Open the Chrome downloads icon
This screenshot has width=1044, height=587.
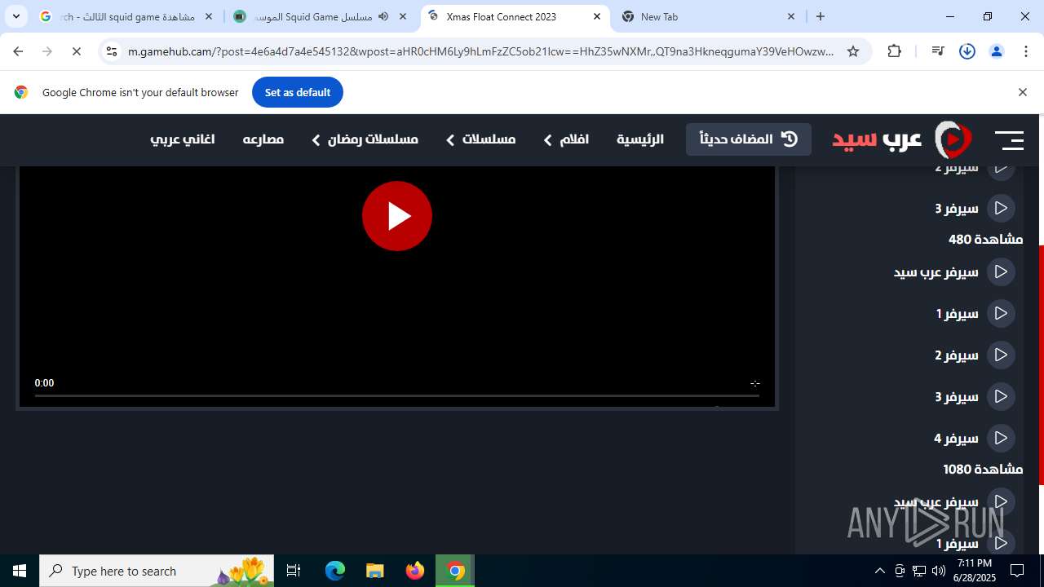pyautogui.click(x=967, y=51)
